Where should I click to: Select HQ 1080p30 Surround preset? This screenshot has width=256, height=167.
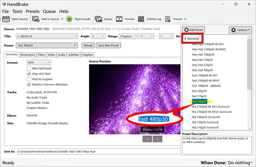(x=206, y=117)
